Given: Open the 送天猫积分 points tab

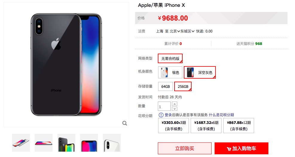Looking at the screenshot, I should coord(249,44).
